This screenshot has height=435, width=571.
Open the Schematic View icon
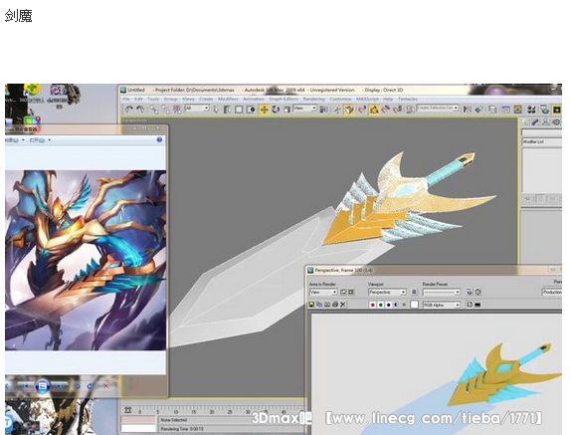tap(518, 109)
